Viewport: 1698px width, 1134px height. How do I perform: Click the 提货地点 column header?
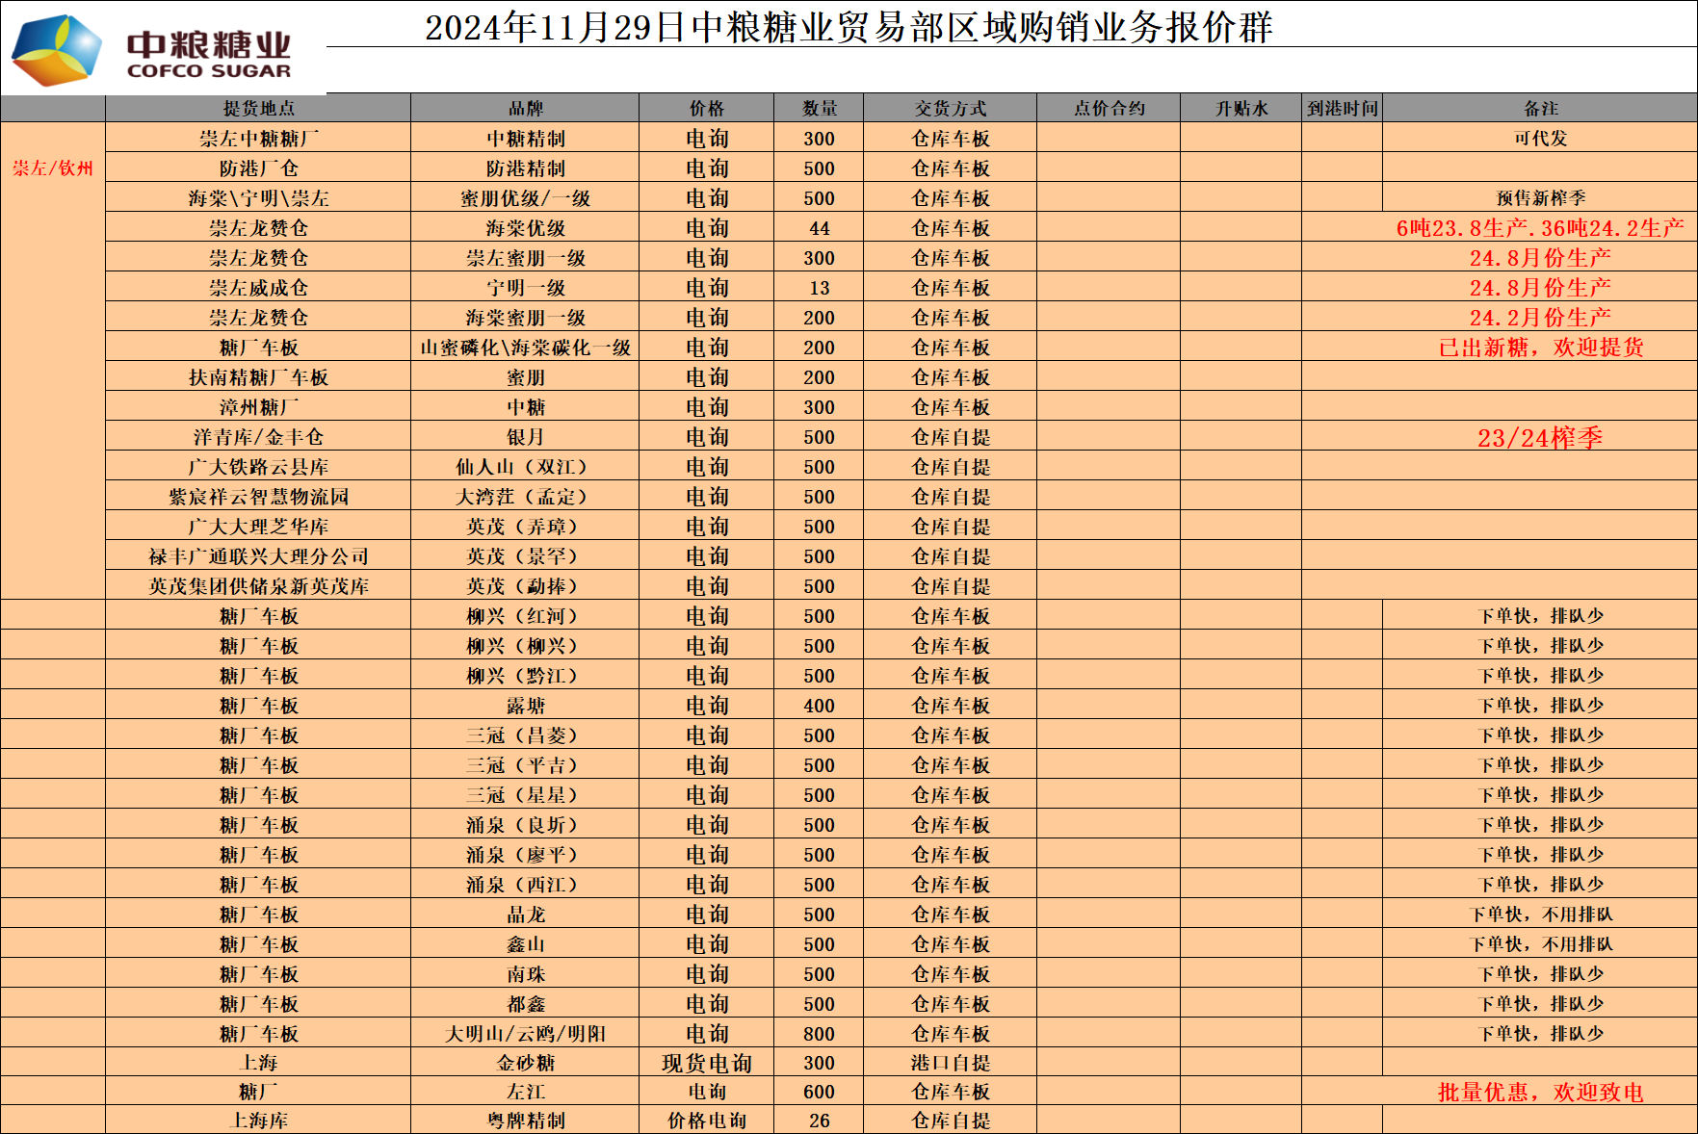click(258, 109)
